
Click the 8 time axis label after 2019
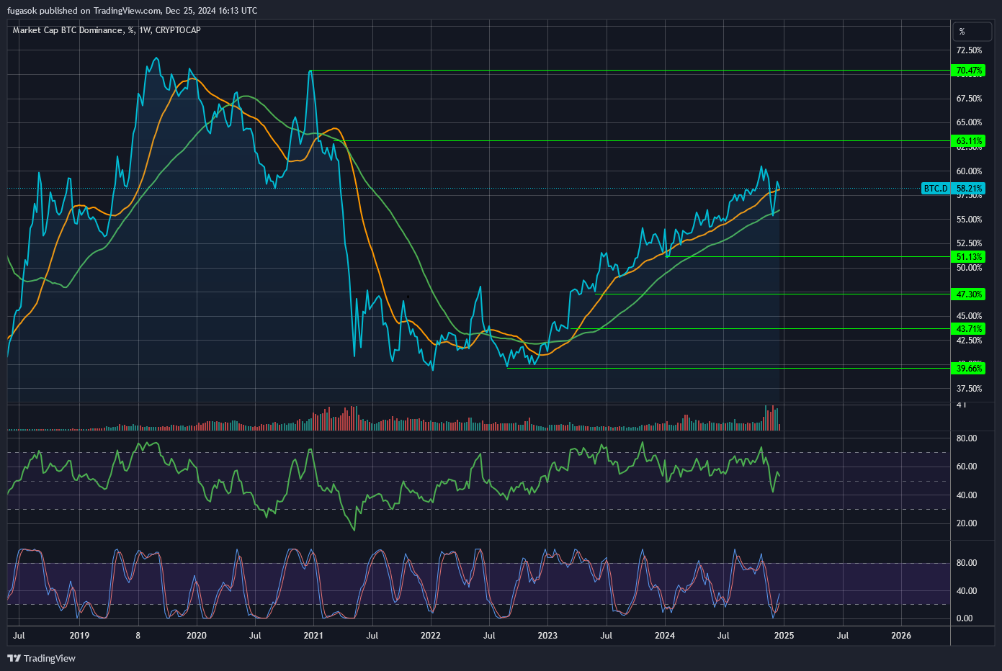(138, 636)
